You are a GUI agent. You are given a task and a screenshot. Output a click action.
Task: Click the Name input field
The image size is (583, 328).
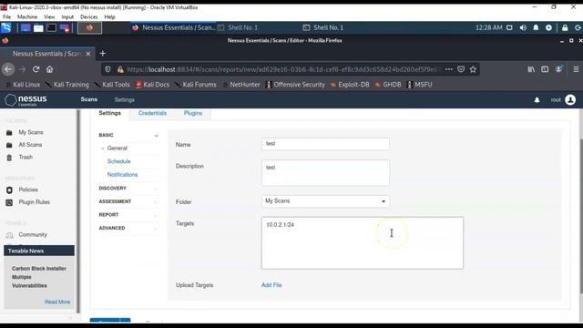[x=325, y=144]
